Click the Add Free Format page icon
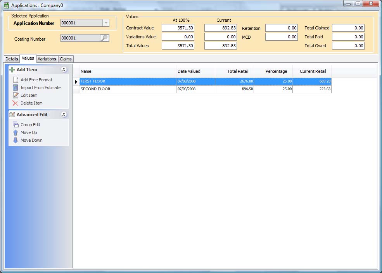The image size is (382, 273). pos(16,80)
